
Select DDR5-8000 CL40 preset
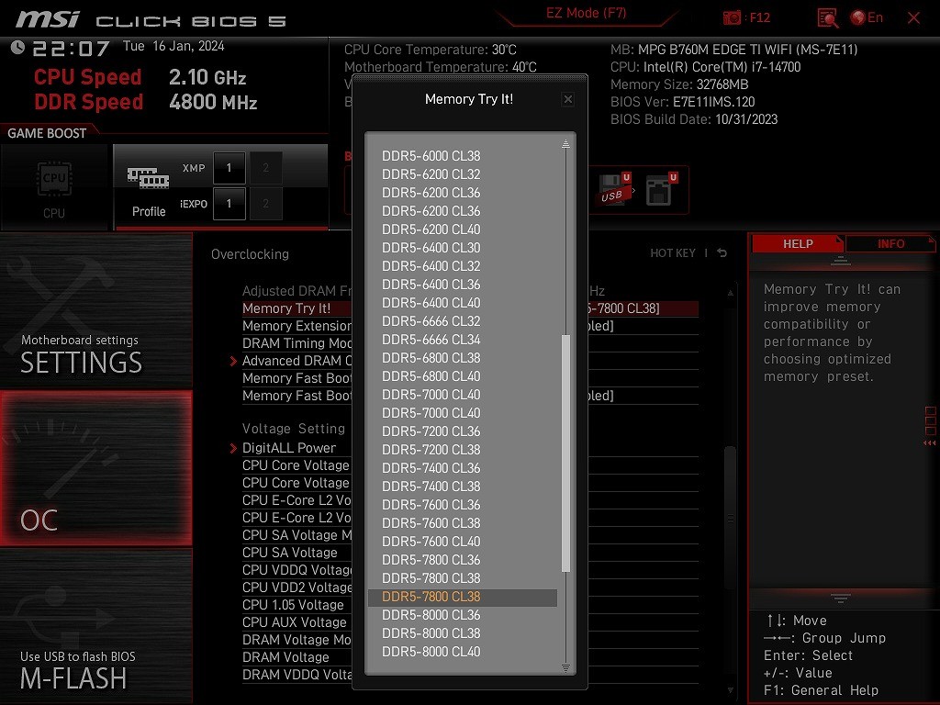[x=431, y=652]
